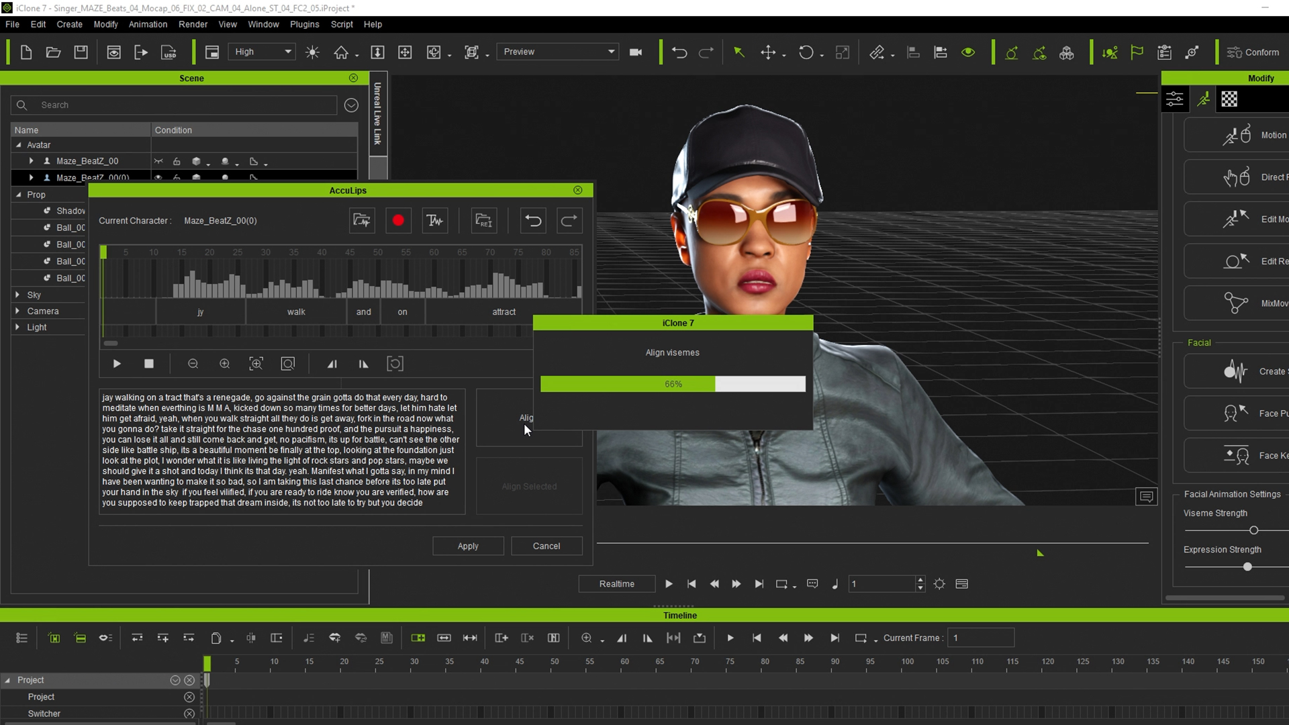Screen dimensions: 1289x725
Task: Toggle Realtime playback mode
Action: tap(616, 584)
